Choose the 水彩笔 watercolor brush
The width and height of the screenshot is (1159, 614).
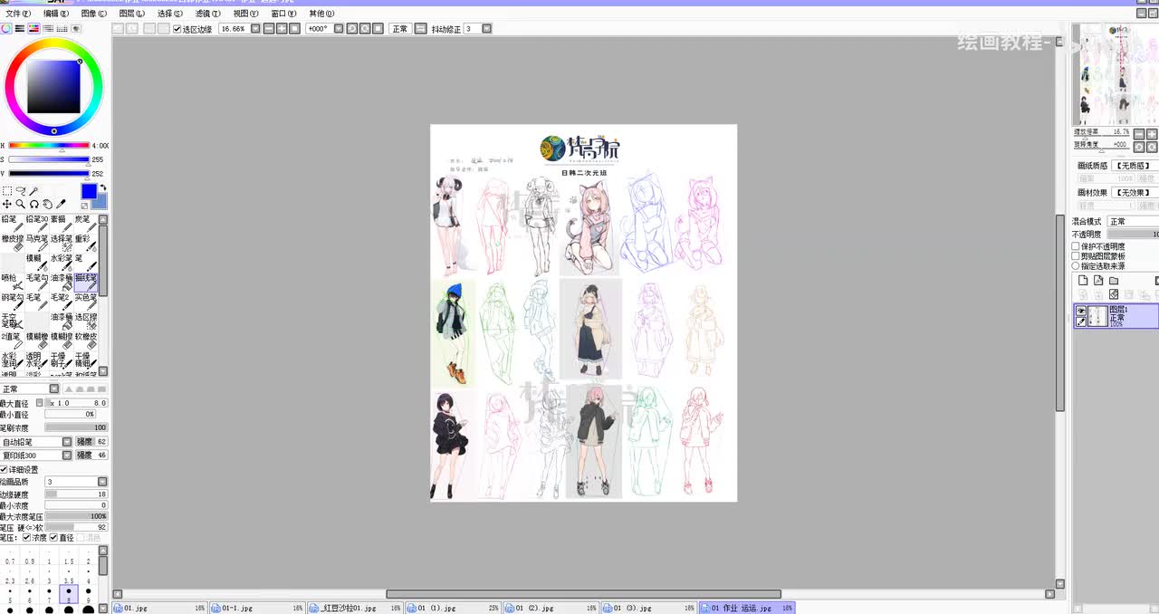[62, 263]
